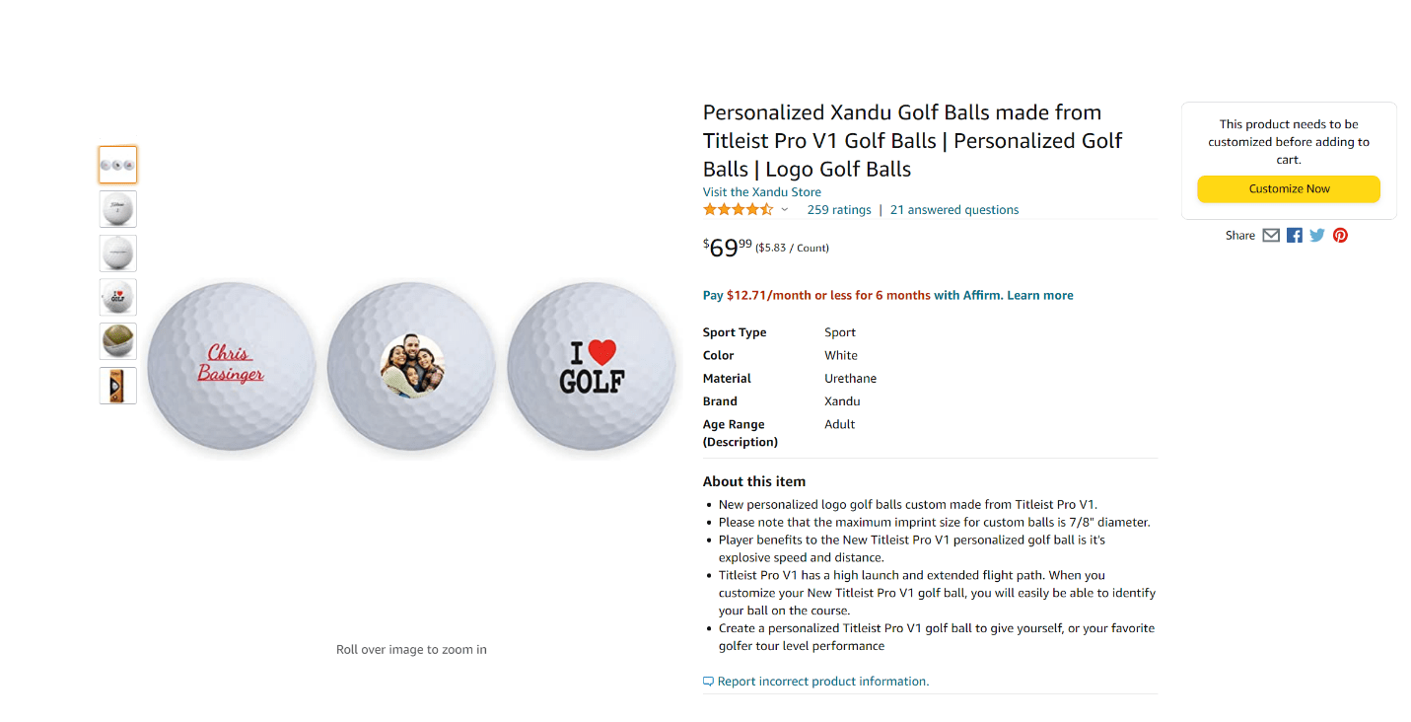
Task: Click the star rating icons
Action: pyautogui.click(x=738, y=210)
